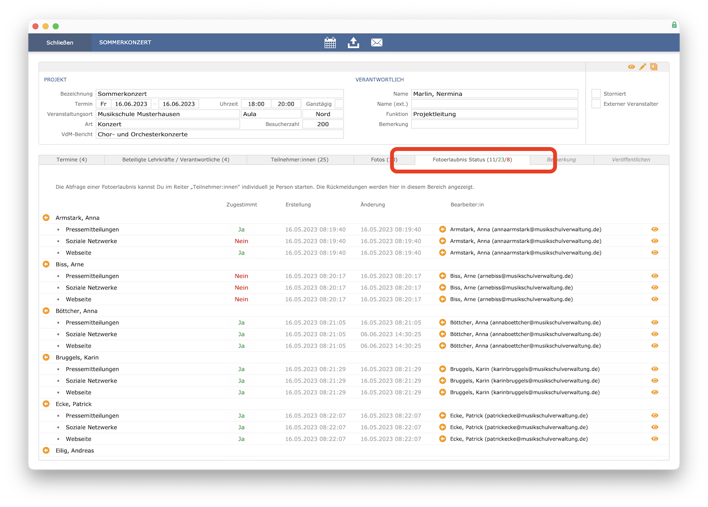
Task: Open editor arrow for Biss Pressemitteilungen row
Action: coord(443,276)
